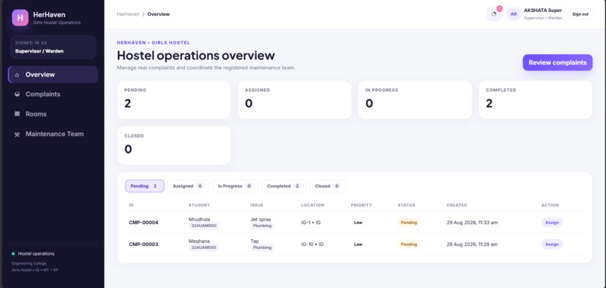The width and height of the screenshot is (606, 288).
Task: Open the Pending summary card
Action: tap(174, 100)
